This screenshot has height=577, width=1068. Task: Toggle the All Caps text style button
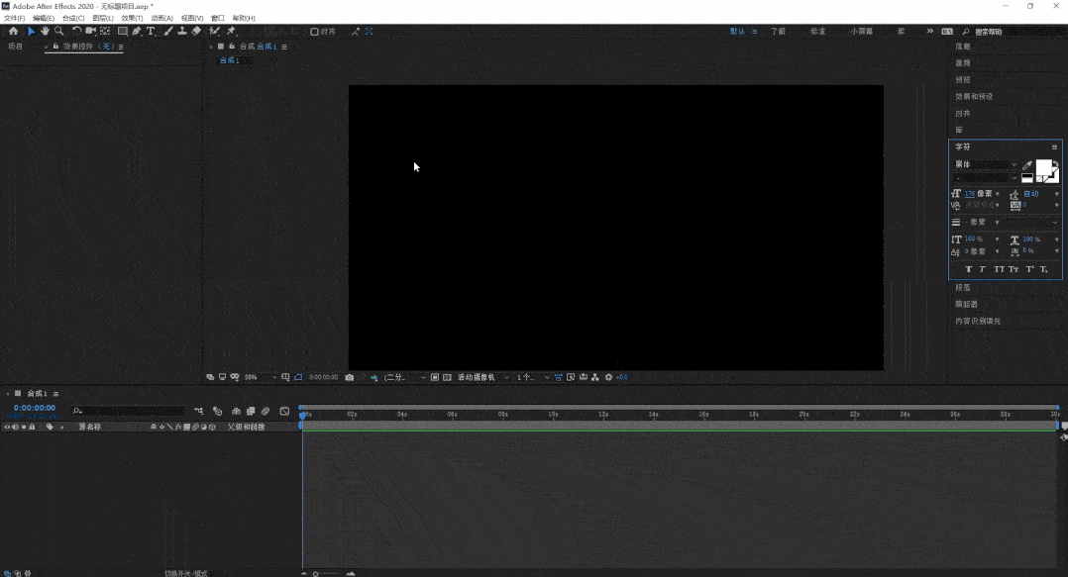(x=999, y=269)
